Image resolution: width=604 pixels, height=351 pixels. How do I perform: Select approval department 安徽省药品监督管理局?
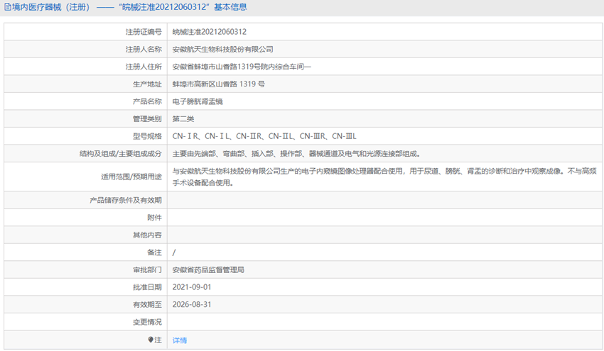tap(208, 270)
